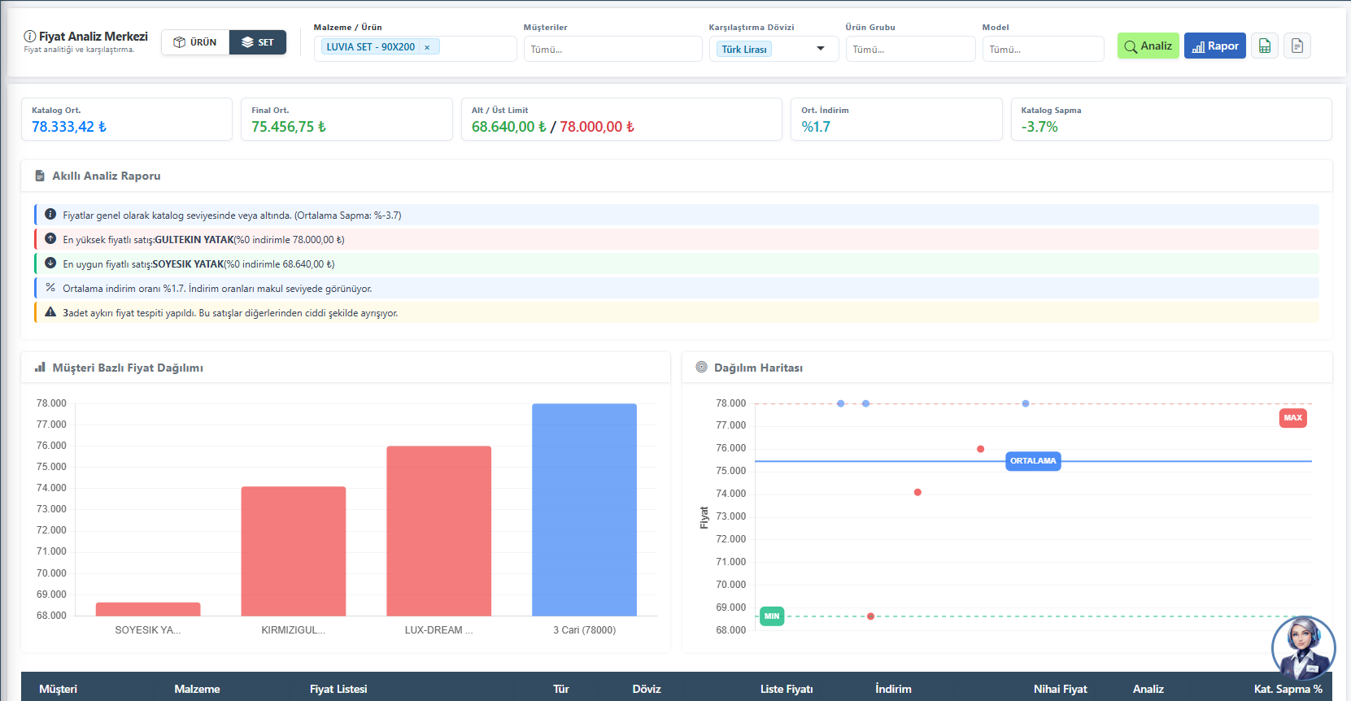Click the document export icon

(x=1297, y=46)
